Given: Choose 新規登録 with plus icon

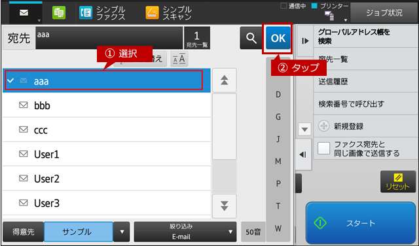Looking at the screenshot, I should pyautogui.click(x=366, y=126).
